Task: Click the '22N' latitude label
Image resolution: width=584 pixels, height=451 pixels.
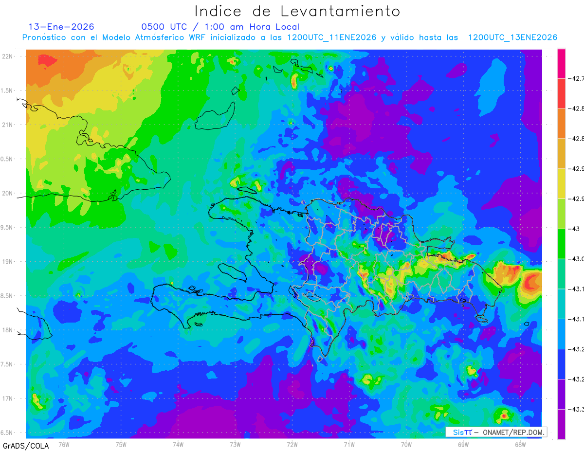Action: click(x=7, y=56)
